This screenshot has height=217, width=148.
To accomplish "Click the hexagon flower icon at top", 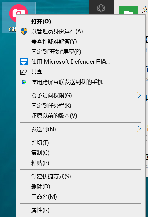I will [x=101, y=8].
